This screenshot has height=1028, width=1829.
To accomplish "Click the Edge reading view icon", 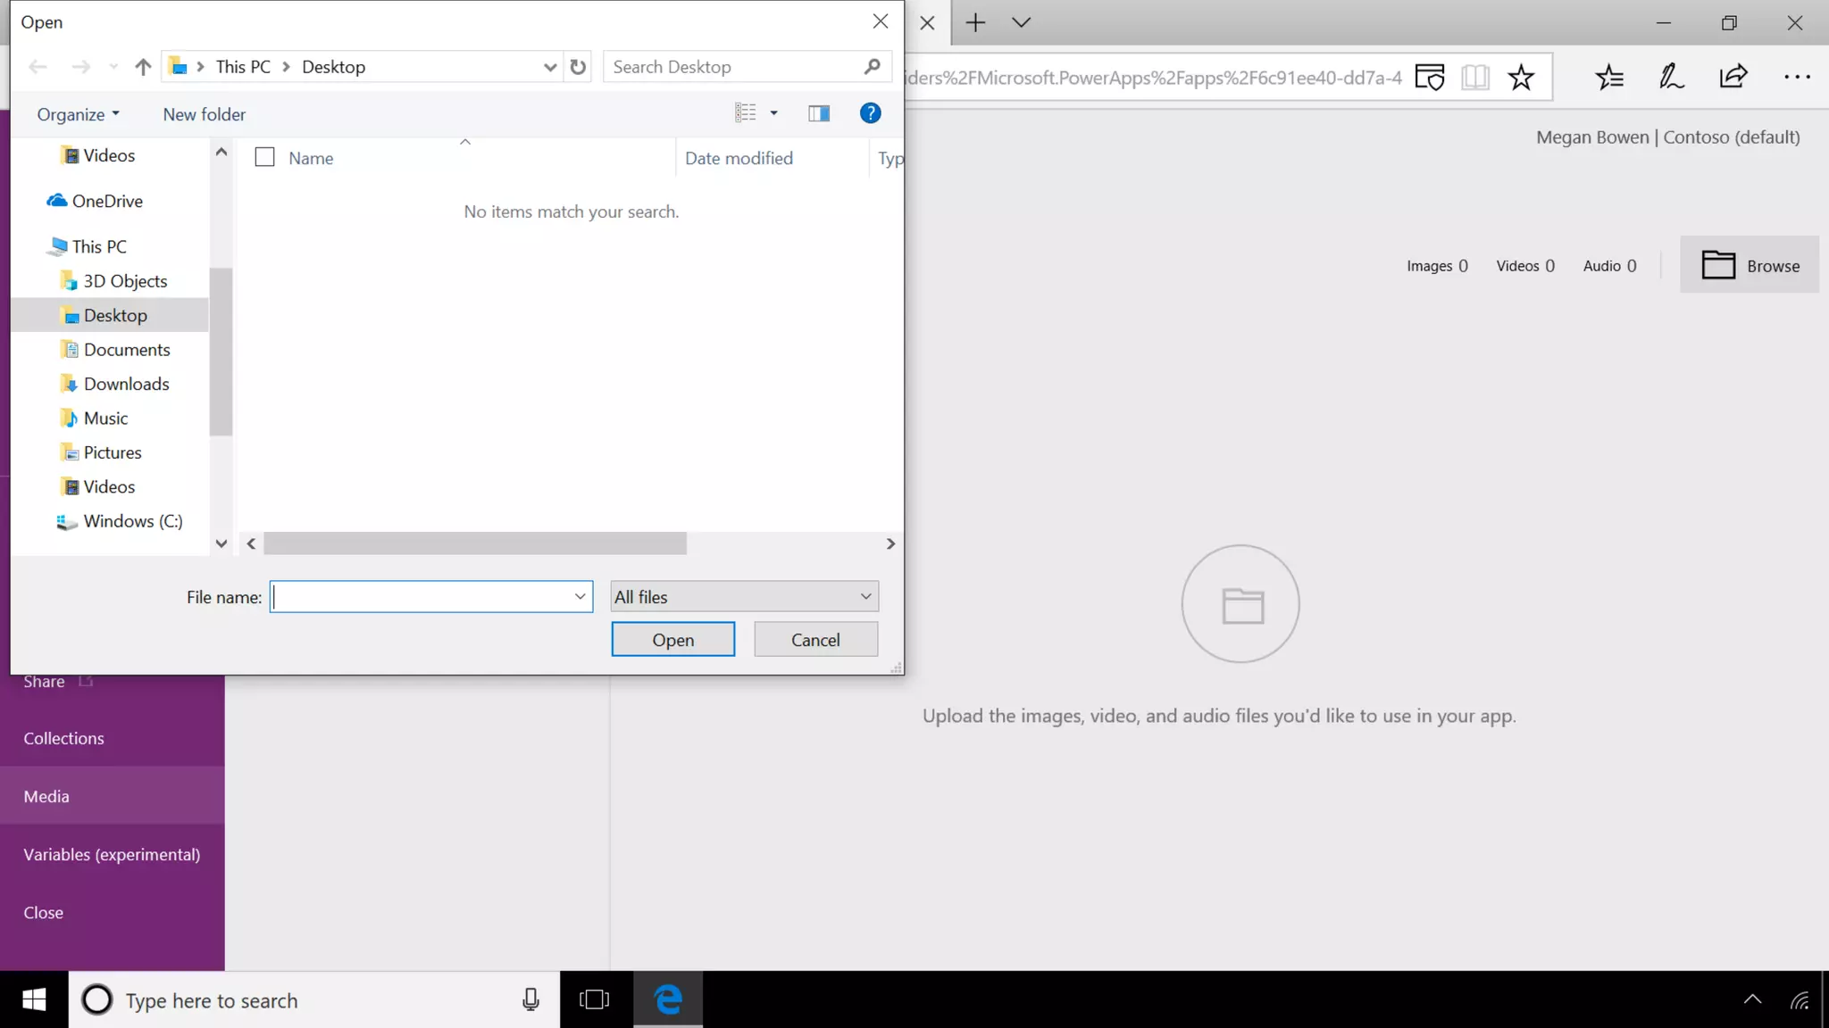I will click(1475, 78).
